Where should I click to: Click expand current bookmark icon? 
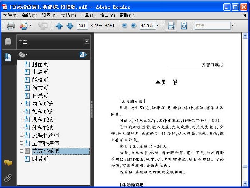[83, 54]
